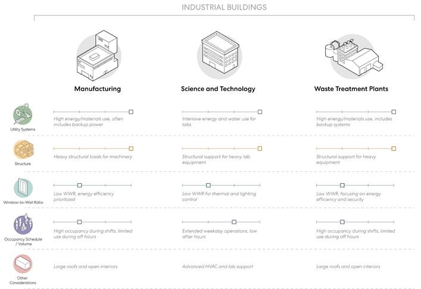Click 'Advanced HVAC and lab support' text
The height and width of the screenshot is (289, 421).
[217, 266]
